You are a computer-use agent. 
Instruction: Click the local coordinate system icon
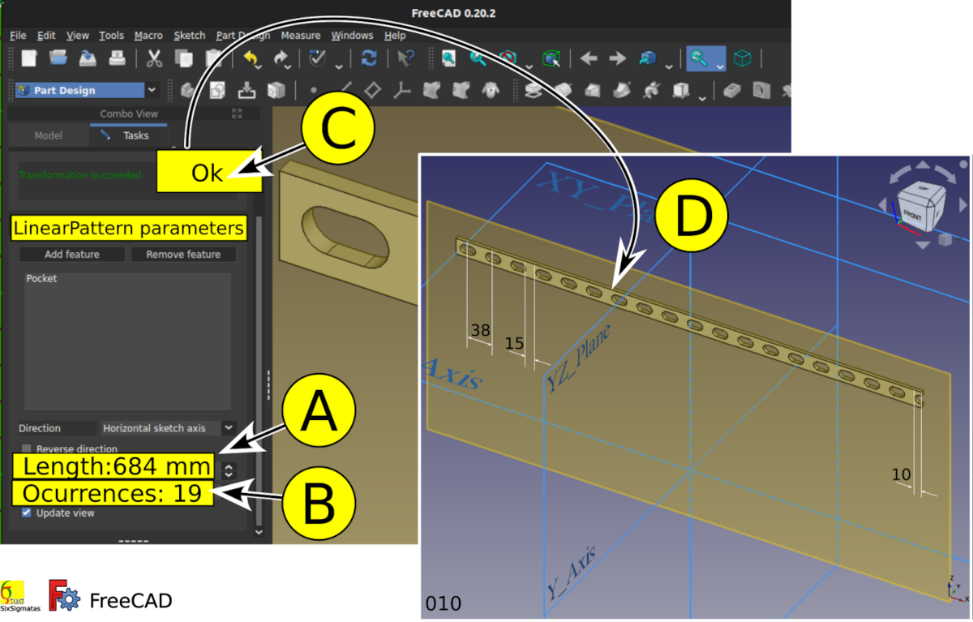(402, 90)
